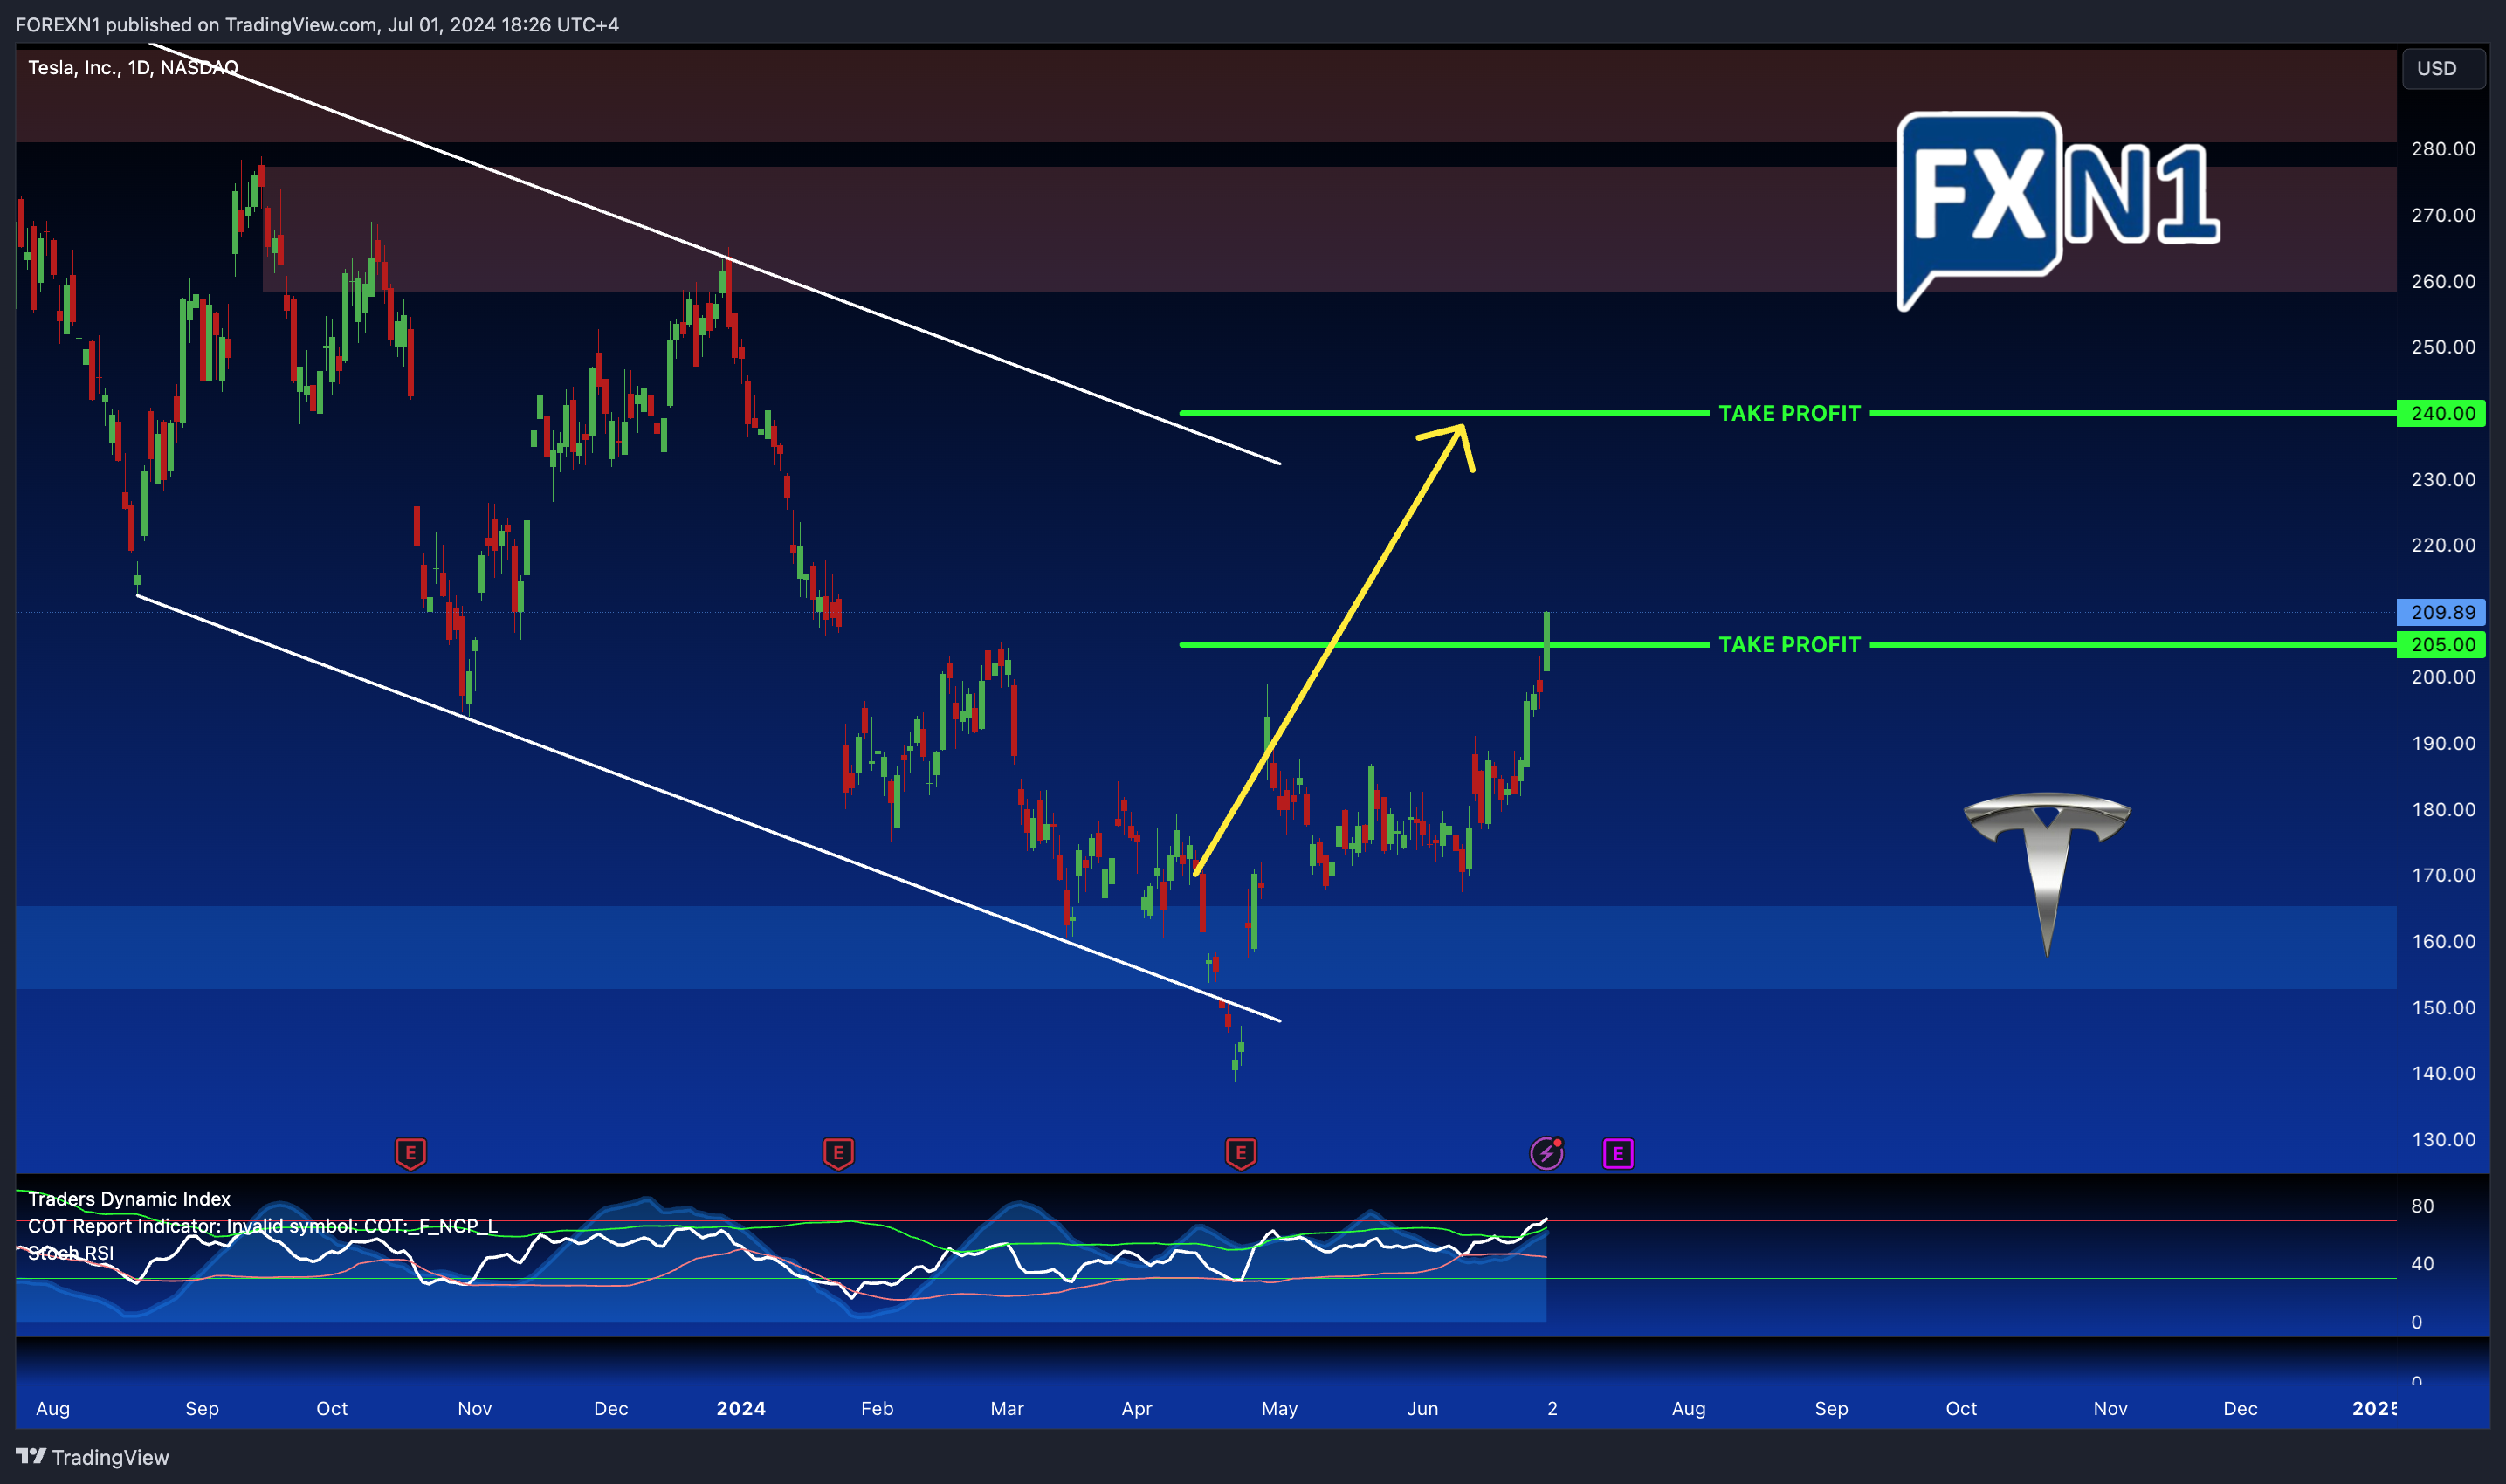Select the 205.00 take profit price label
Screen dimensions: 2506x1484
pyautogui.click(x=2441, y=644)
